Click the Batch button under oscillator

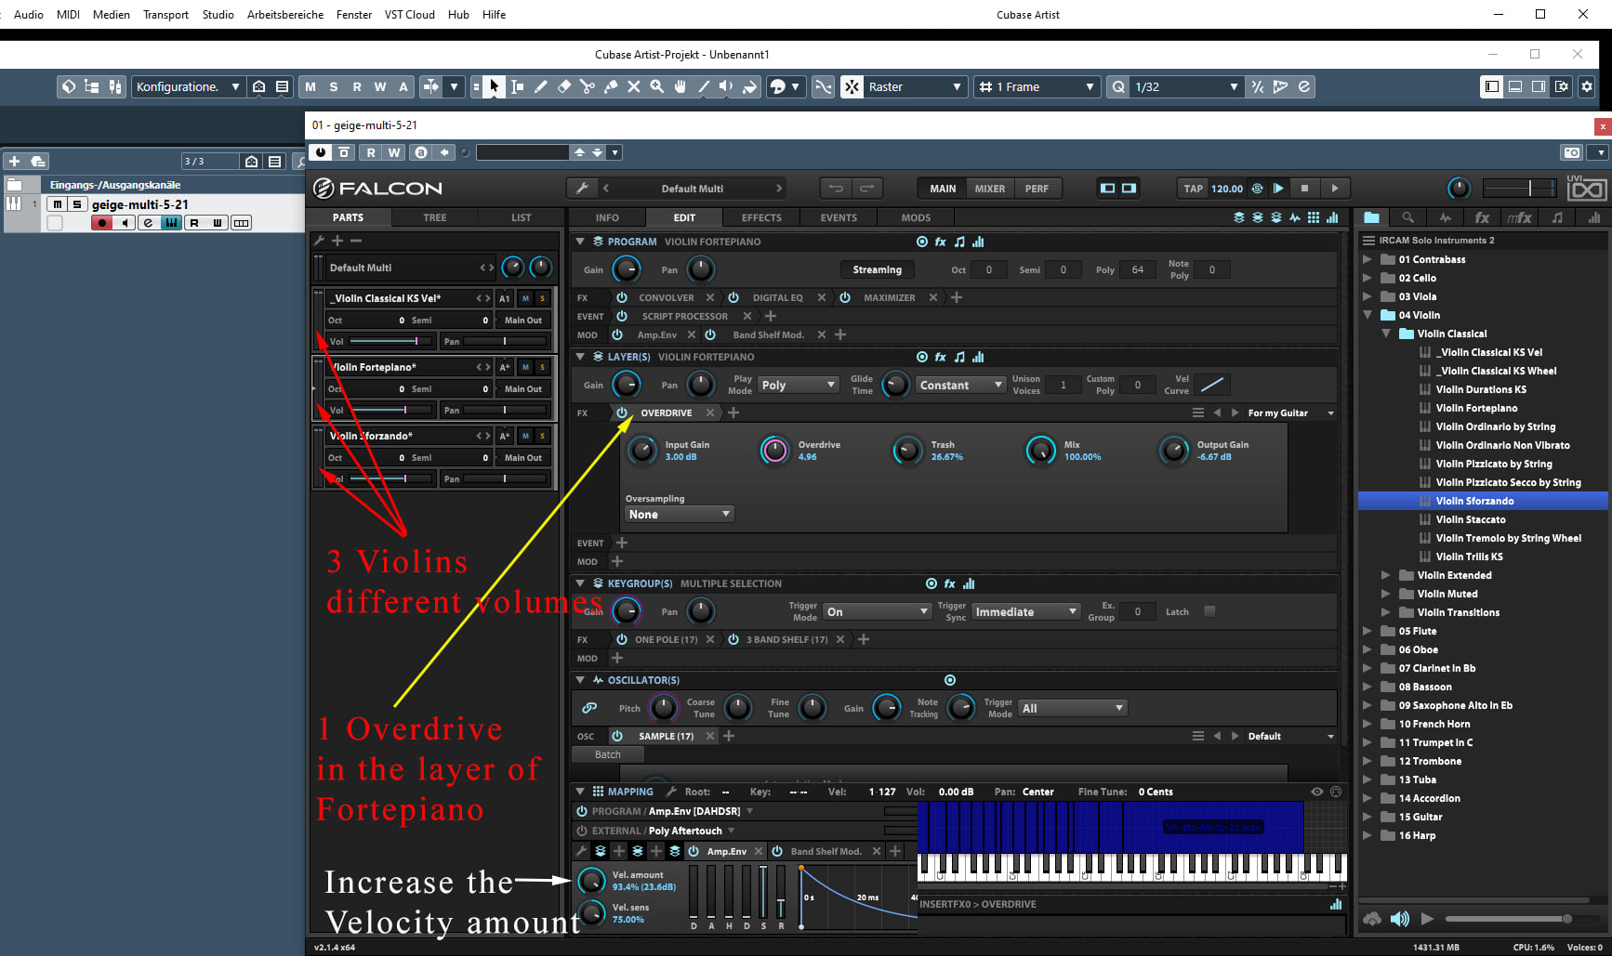[608, 754]
